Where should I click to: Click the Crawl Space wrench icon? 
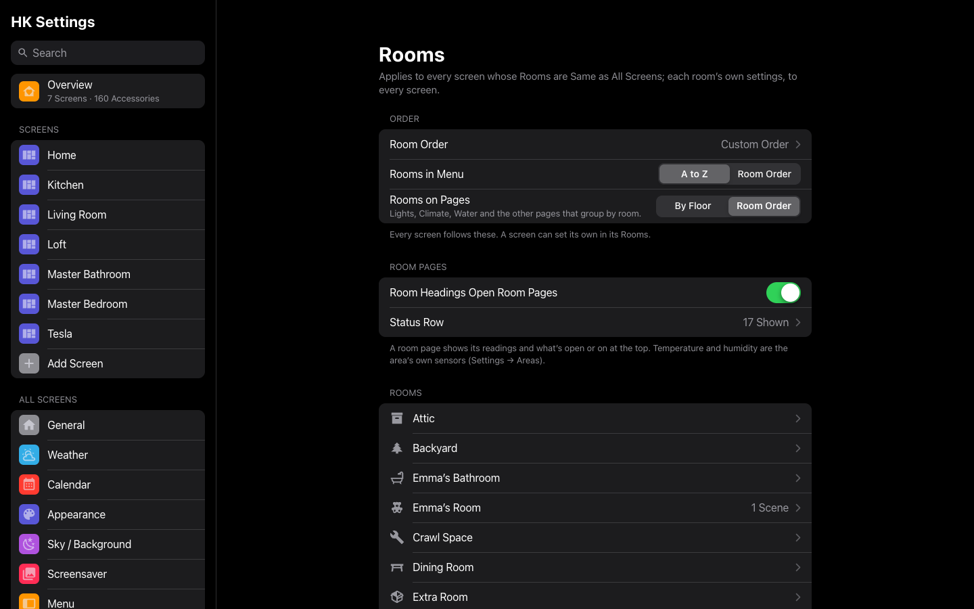pyautogui.click(x=397, y=537)
